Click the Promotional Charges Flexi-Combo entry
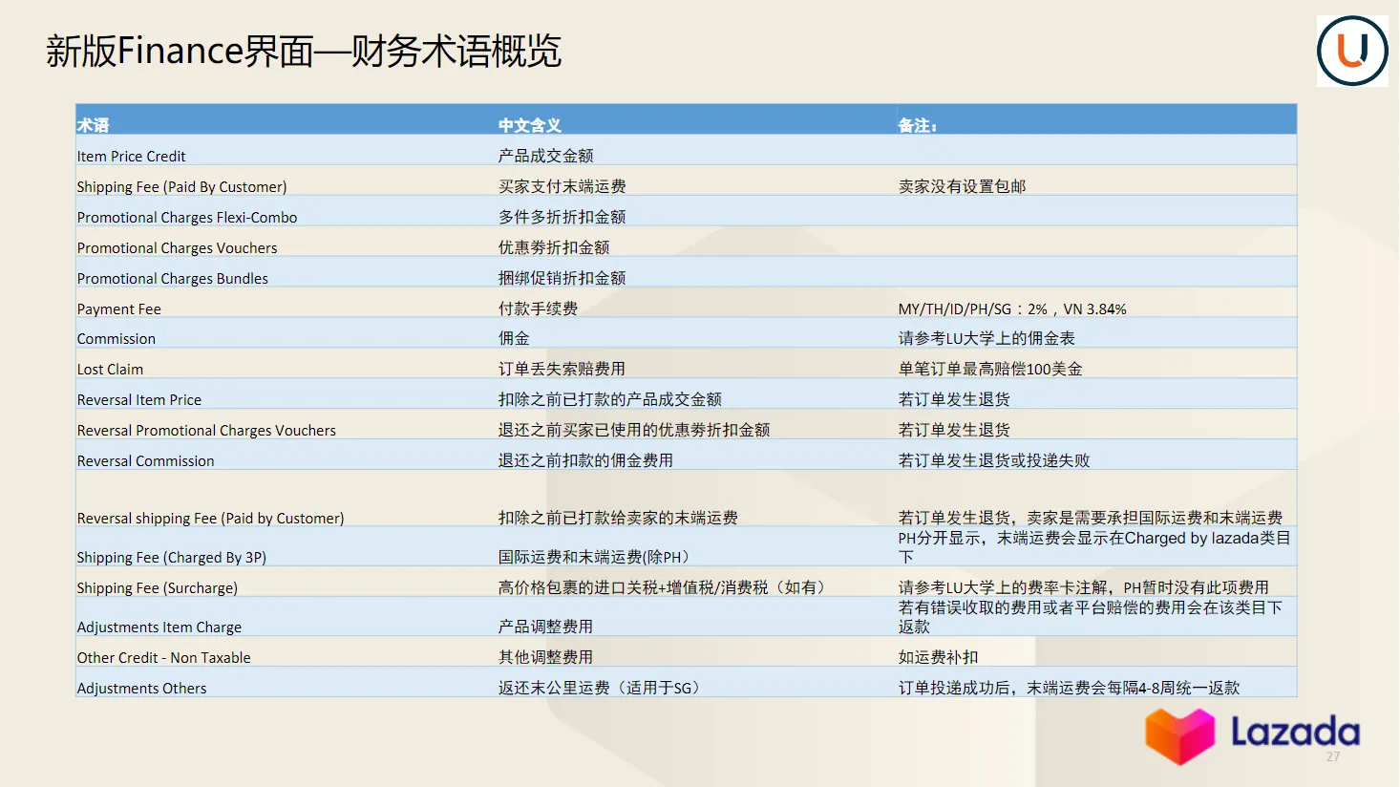This screenshot has height=787, width=1400. [x=187, y=217]
